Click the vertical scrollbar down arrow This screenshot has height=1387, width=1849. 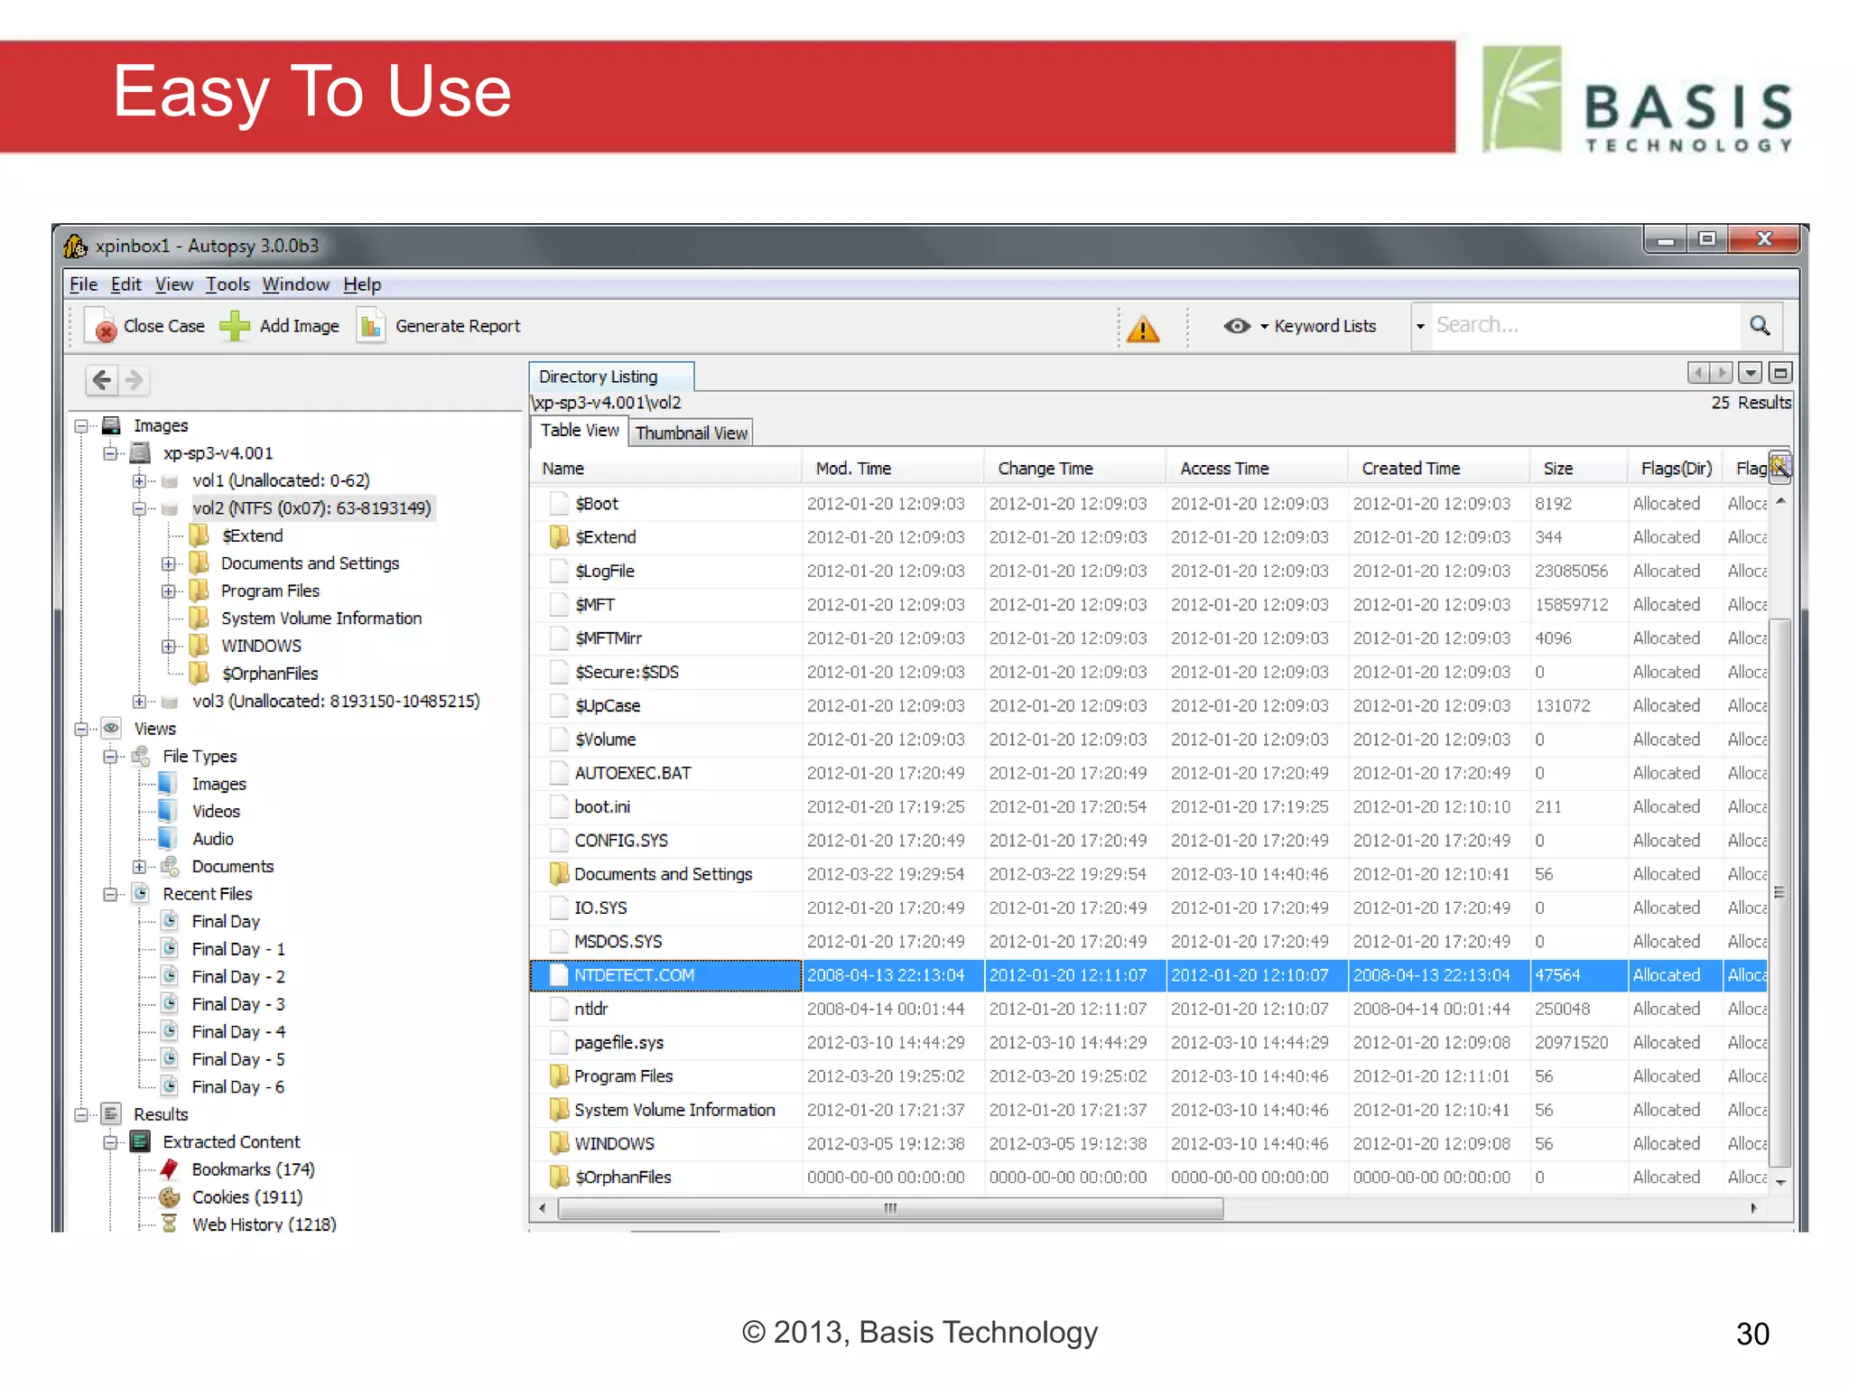point(1780,1182)
